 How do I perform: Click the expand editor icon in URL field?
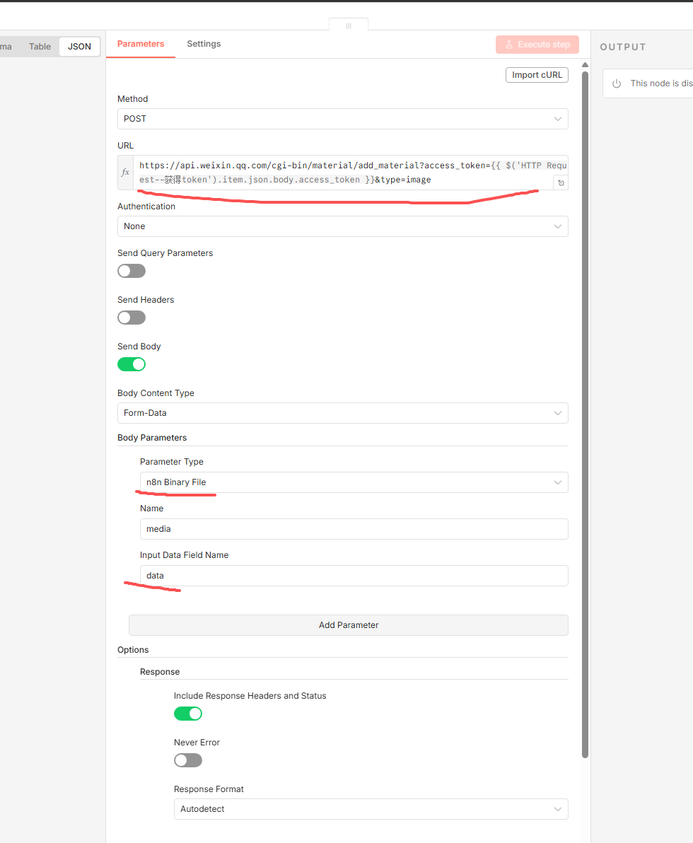(x=561, y=183)
